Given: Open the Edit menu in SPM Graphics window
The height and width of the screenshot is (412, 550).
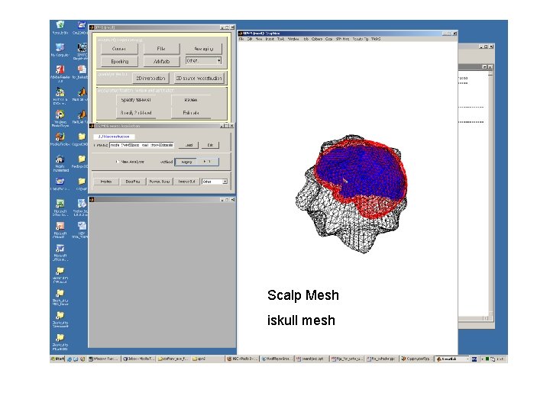Looking at the screenshot, I should click(250, 39).
